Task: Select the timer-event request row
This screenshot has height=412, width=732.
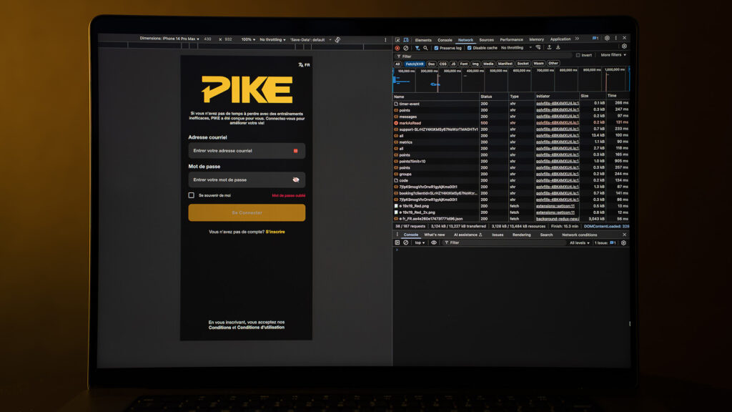Action: [x=510, y=104]
